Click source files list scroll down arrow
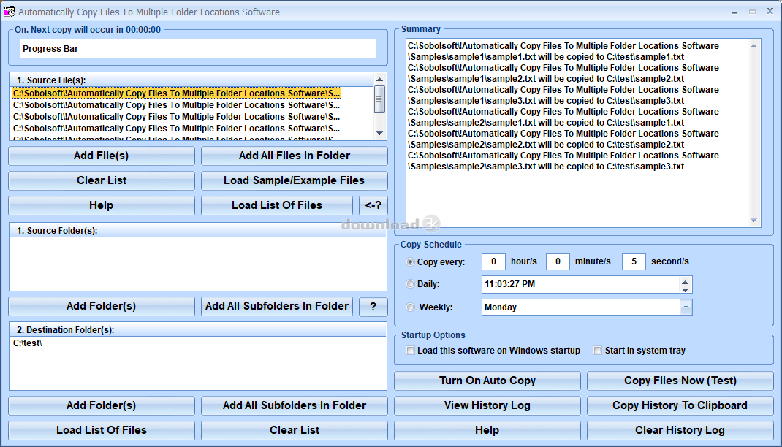The height and width of the screenshot is (447, 782). click(x=379, y=133)
